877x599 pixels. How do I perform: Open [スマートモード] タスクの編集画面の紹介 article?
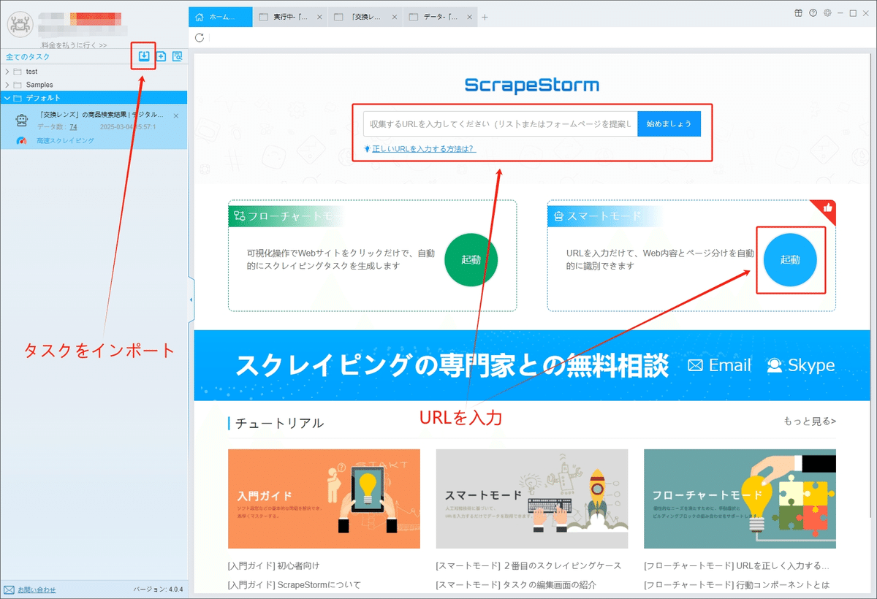516,584
